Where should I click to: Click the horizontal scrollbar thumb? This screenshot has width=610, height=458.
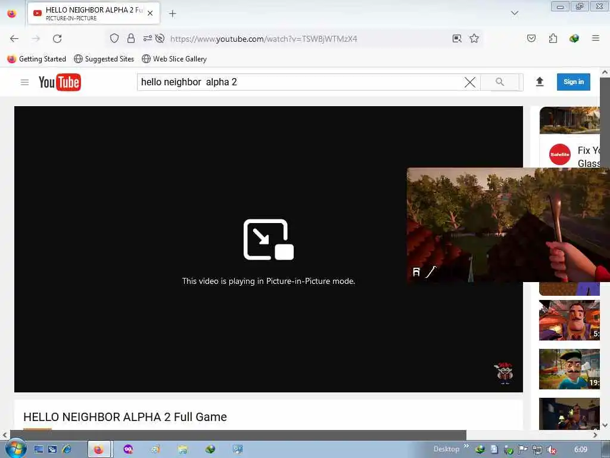(x=238, y=435)
